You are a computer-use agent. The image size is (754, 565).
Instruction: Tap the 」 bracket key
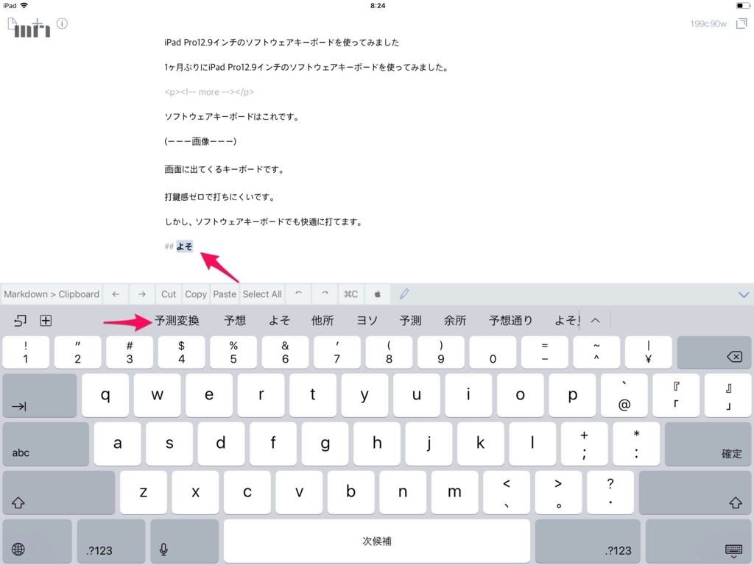coord(727,395)
